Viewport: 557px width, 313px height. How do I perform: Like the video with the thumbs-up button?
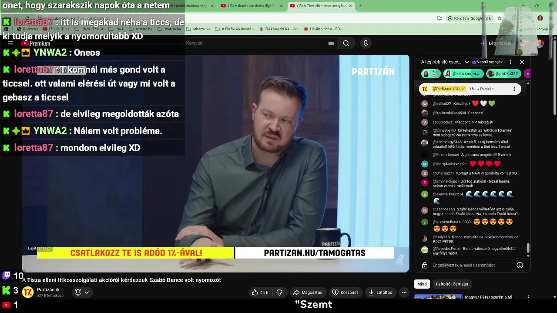pos(260,293)
